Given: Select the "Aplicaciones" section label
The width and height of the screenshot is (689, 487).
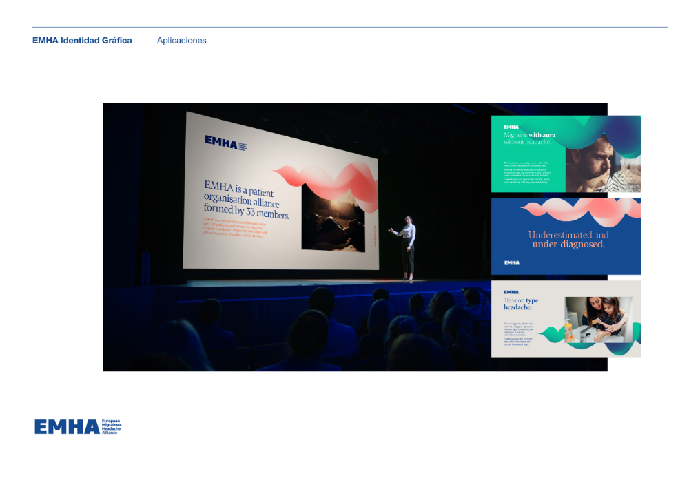Looking at the screenshot, I should (181, 41).
